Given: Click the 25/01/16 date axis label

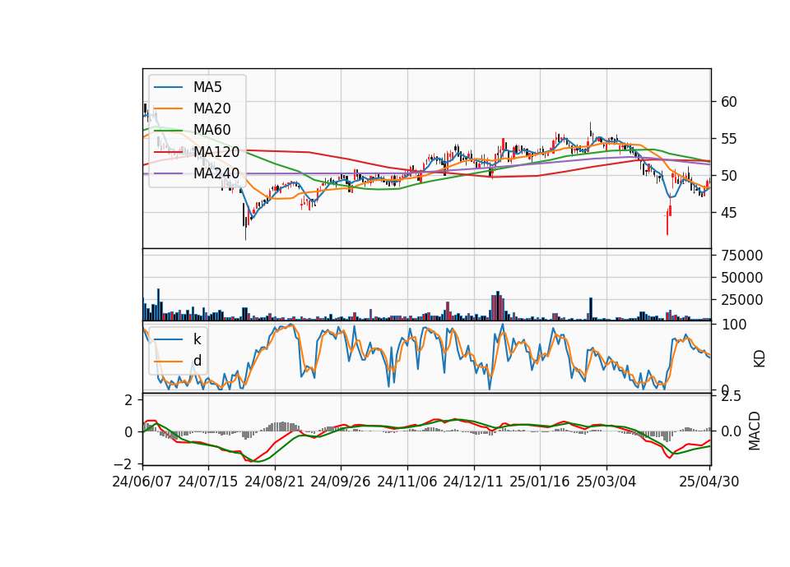Looking at the screenshot, I should pos(540,482).
